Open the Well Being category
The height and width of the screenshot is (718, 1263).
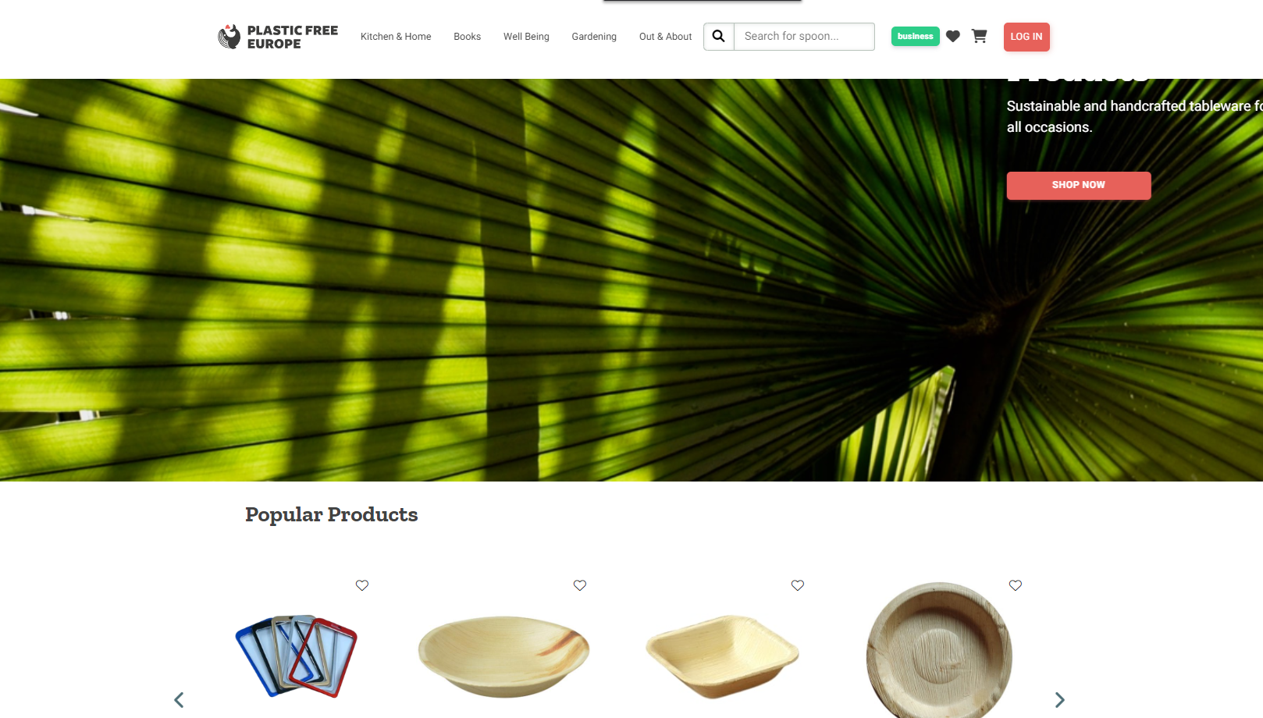pyautogui.click(x=526, y=37)
